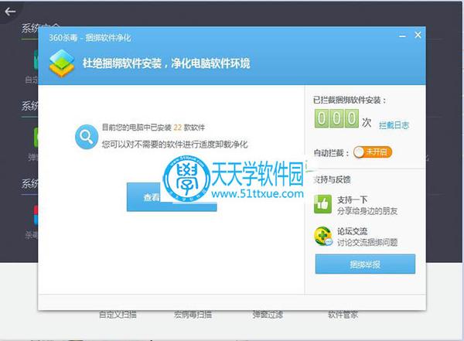
Task: Open 软件管家 in background window
Action: (343, 315)
